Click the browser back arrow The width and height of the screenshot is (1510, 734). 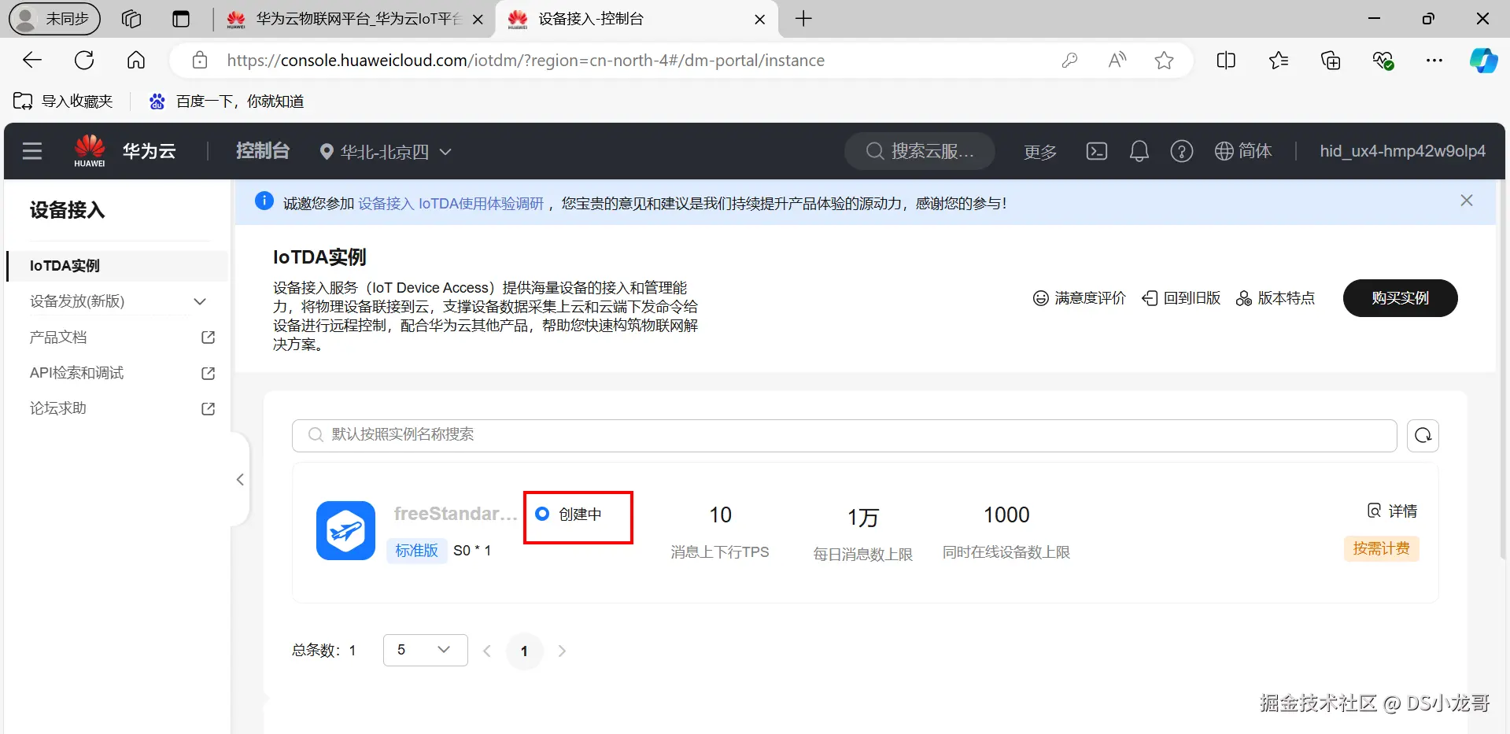pyautogui.click(x=32, y=61)
